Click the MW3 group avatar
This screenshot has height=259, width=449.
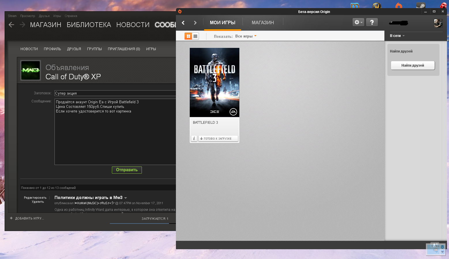tap(31, 70)
